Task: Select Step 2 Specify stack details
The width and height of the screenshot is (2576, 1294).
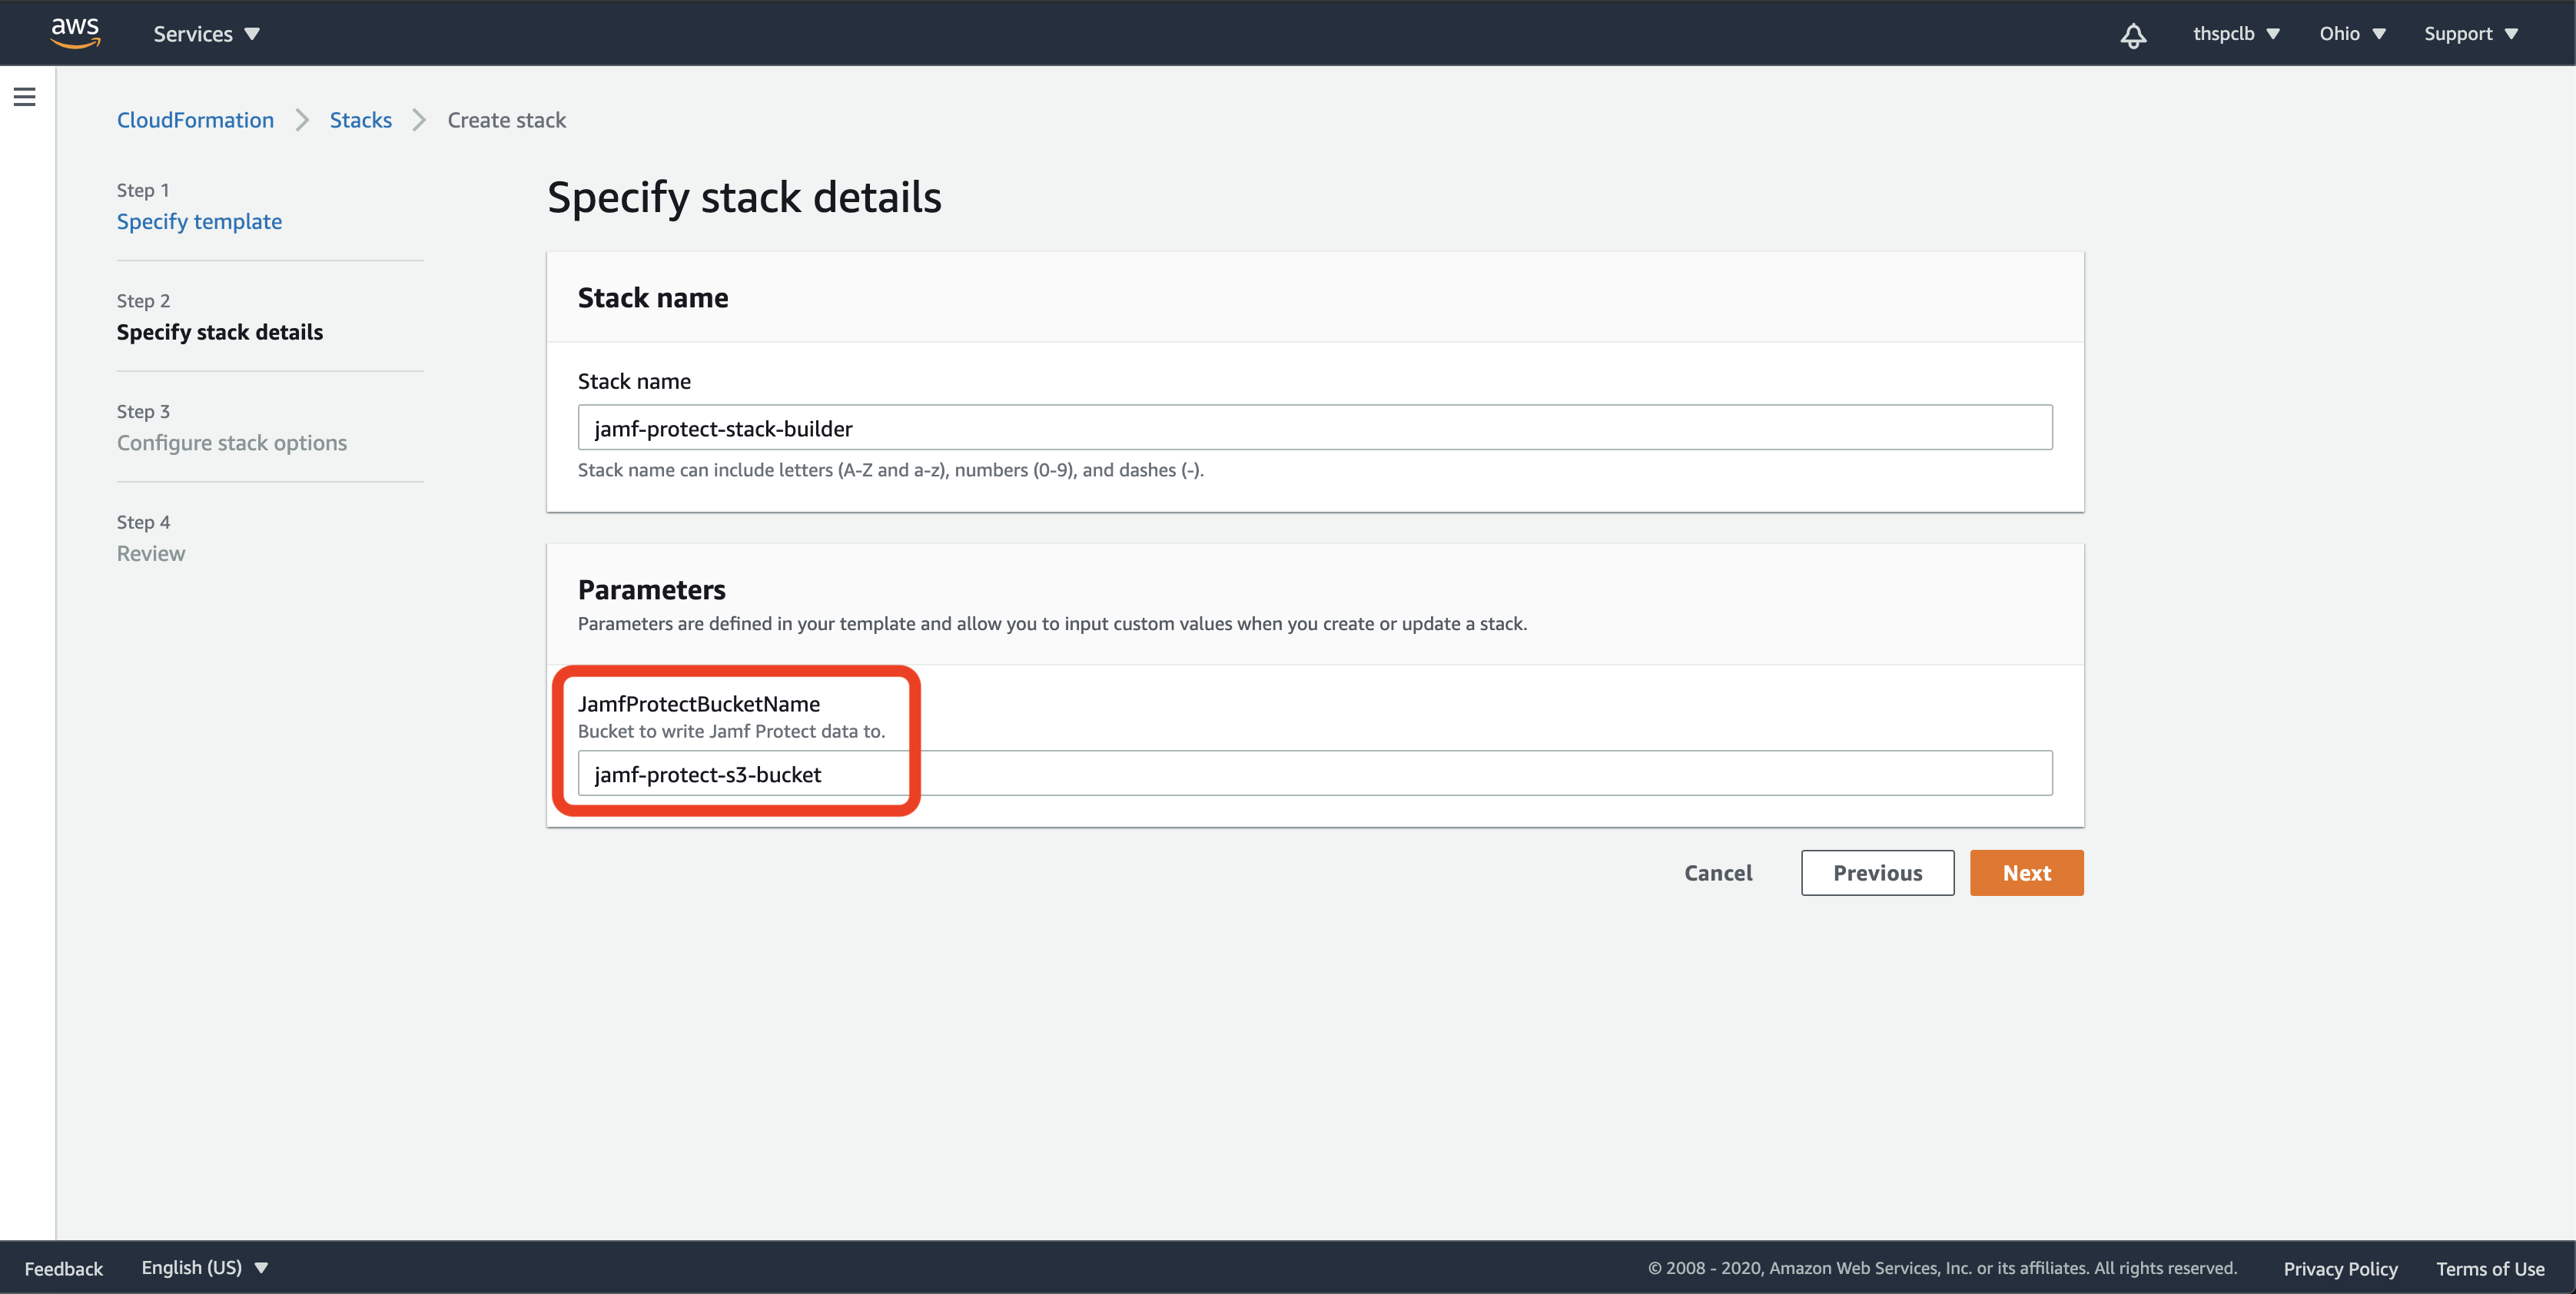Action: (x=220, y=332)
